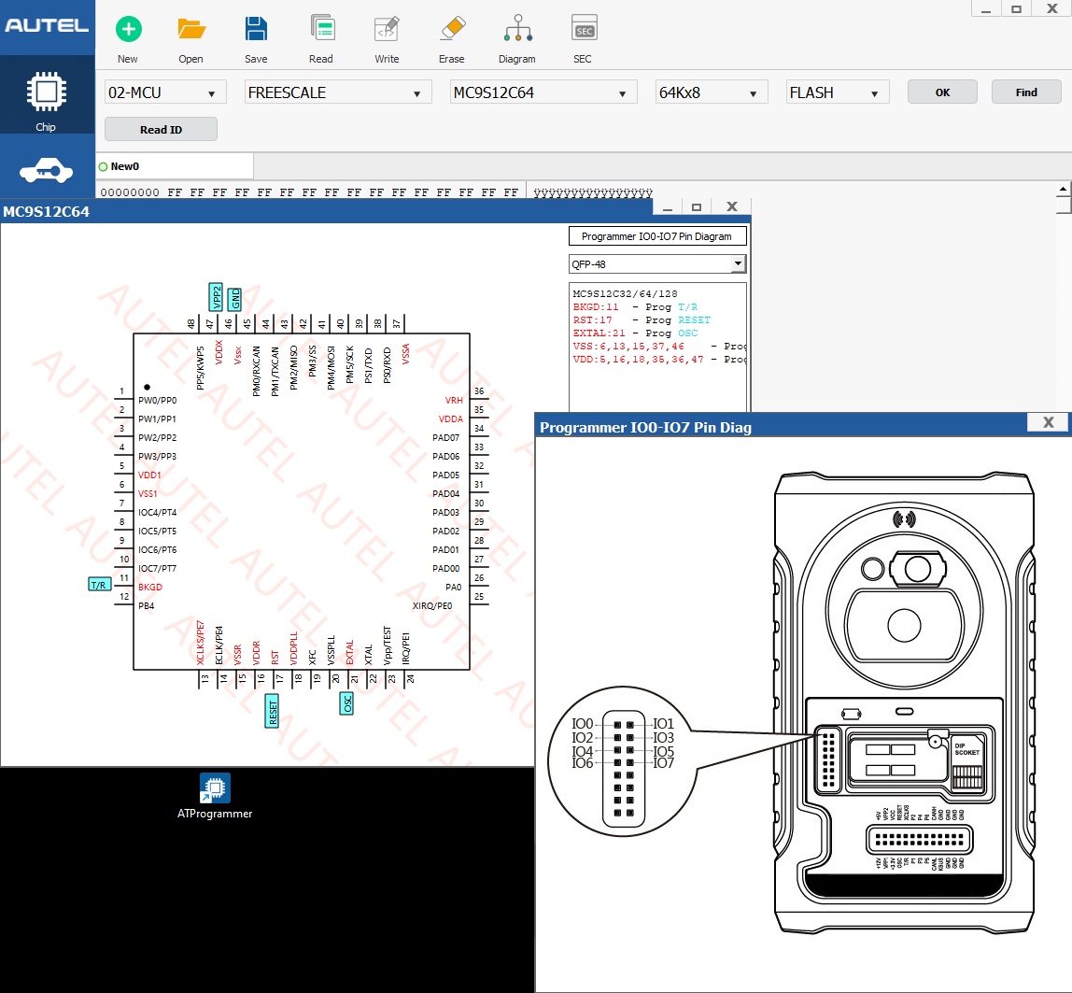Open the Diagram view icon
This screenshot has height=993, width=1072.
(516, 30)
